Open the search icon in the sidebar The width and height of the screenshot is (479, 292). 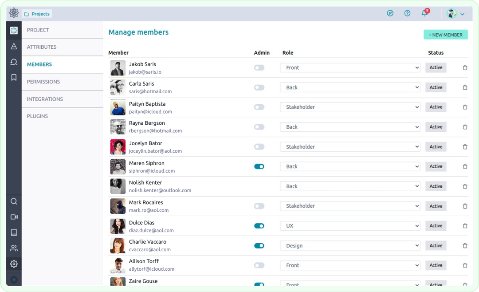(x=14, y=201)
